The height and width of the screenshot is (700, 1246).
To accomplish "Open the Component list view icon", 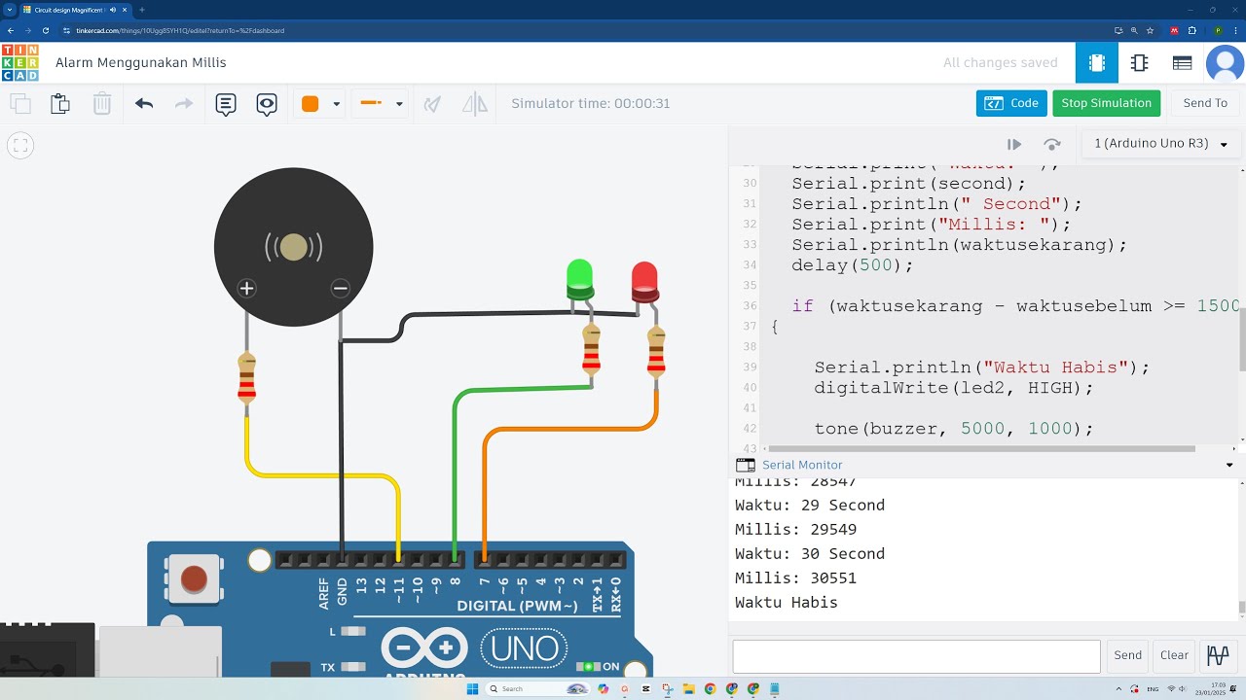I will [1183, 63].
